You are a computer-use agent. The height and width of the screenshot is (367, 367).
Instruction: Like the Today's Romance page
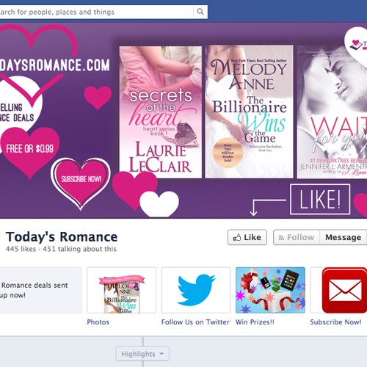[x=247, y=237]
